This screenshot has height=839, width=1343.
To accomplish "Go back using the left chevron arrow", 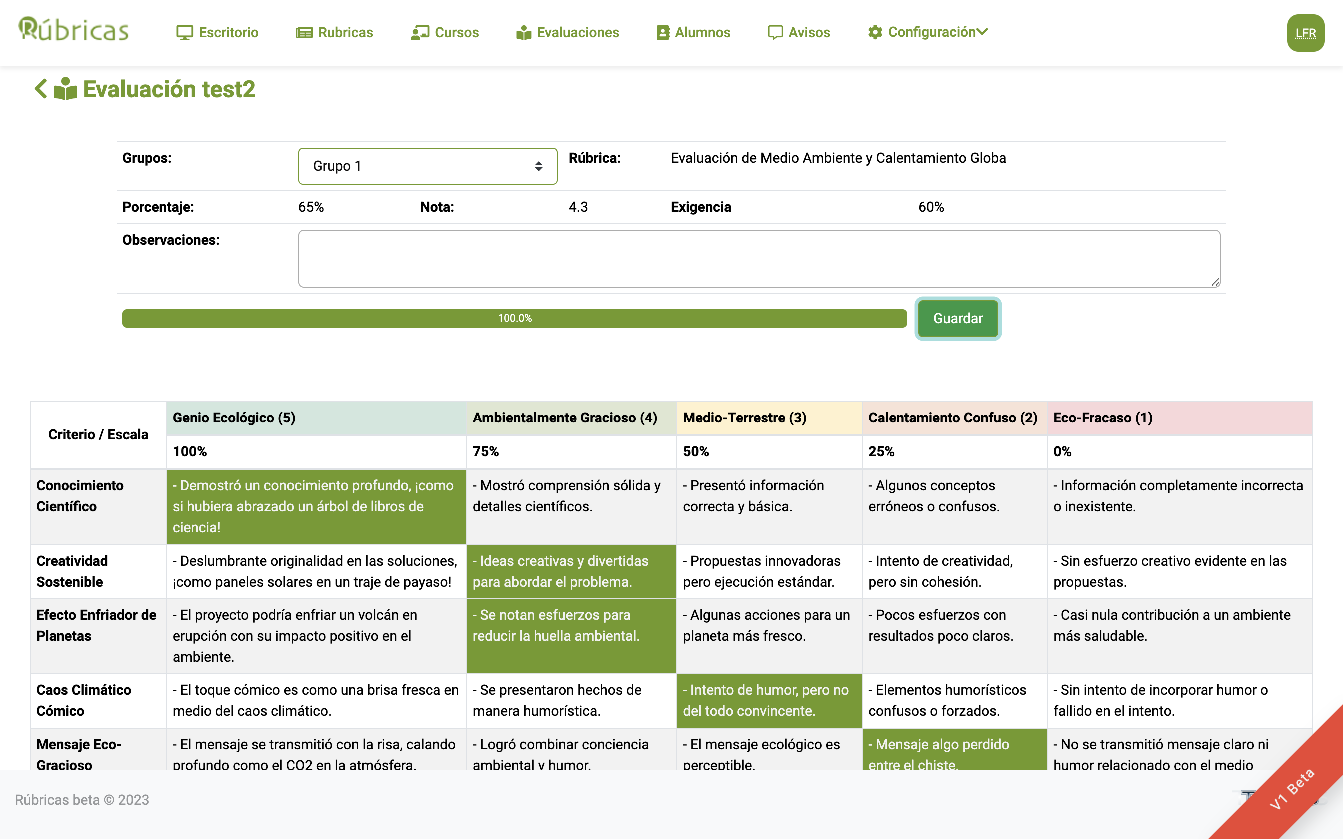I will (x=40, y=89).
